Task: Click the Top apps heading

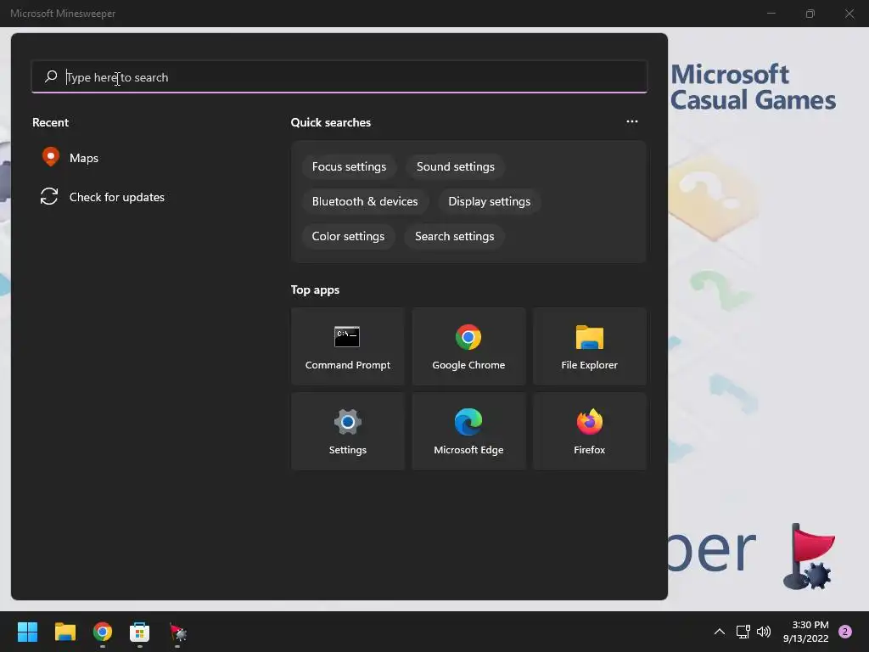Action: point(316,290)
